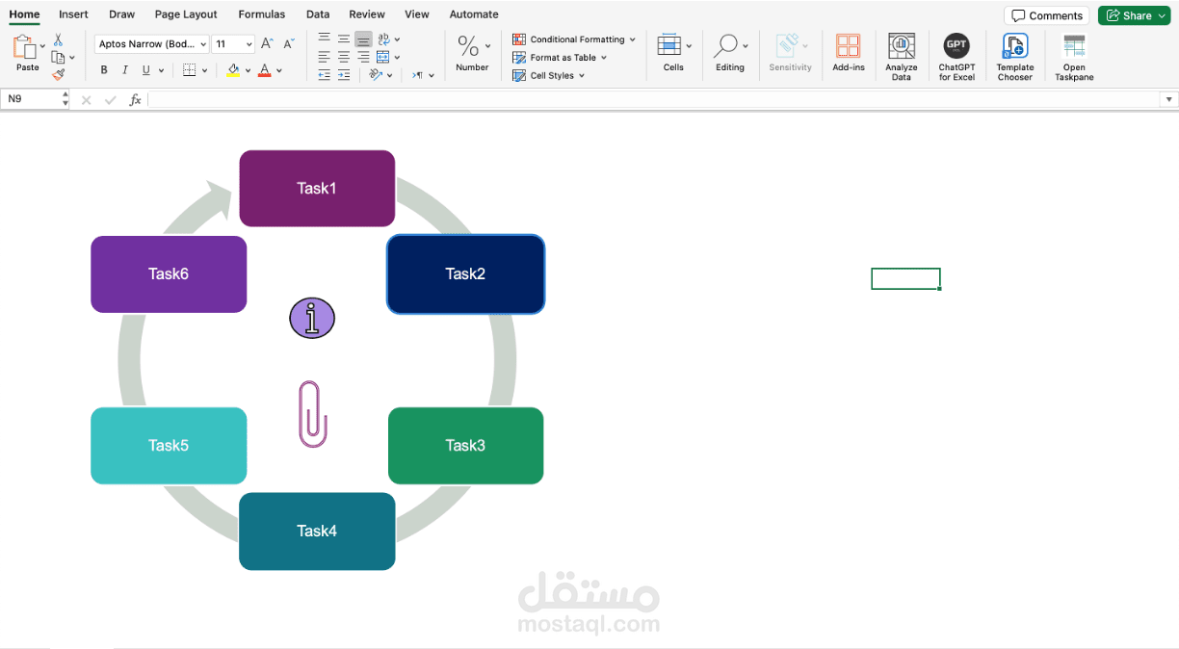Go to the Data tab
The image size is (1179, 649).
318,14
